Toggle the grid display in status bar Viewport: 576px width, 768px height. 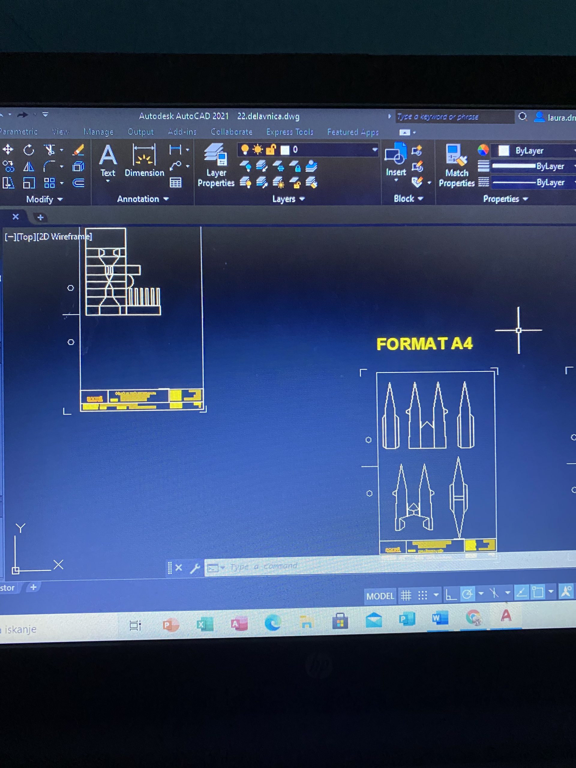[x=406, y=596]
